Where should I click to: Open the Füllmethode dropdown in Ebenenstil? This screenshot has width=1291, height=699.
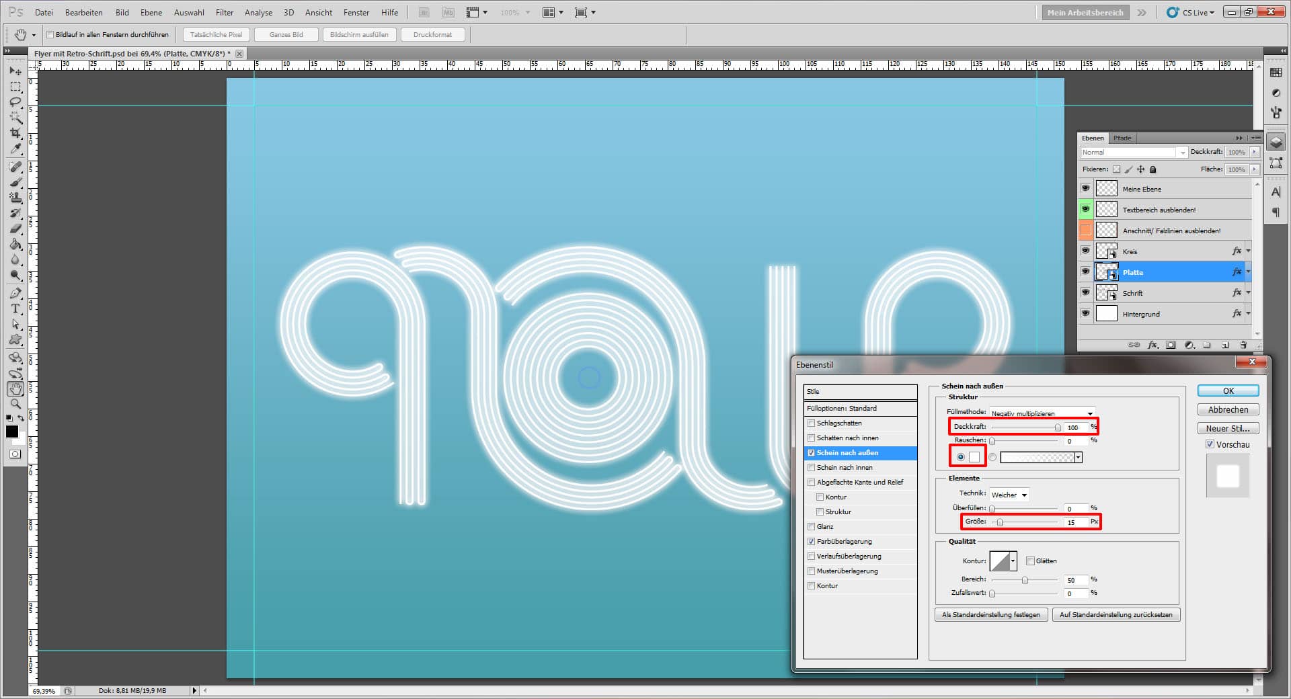pyautogui.click(x=1042, y=413)
